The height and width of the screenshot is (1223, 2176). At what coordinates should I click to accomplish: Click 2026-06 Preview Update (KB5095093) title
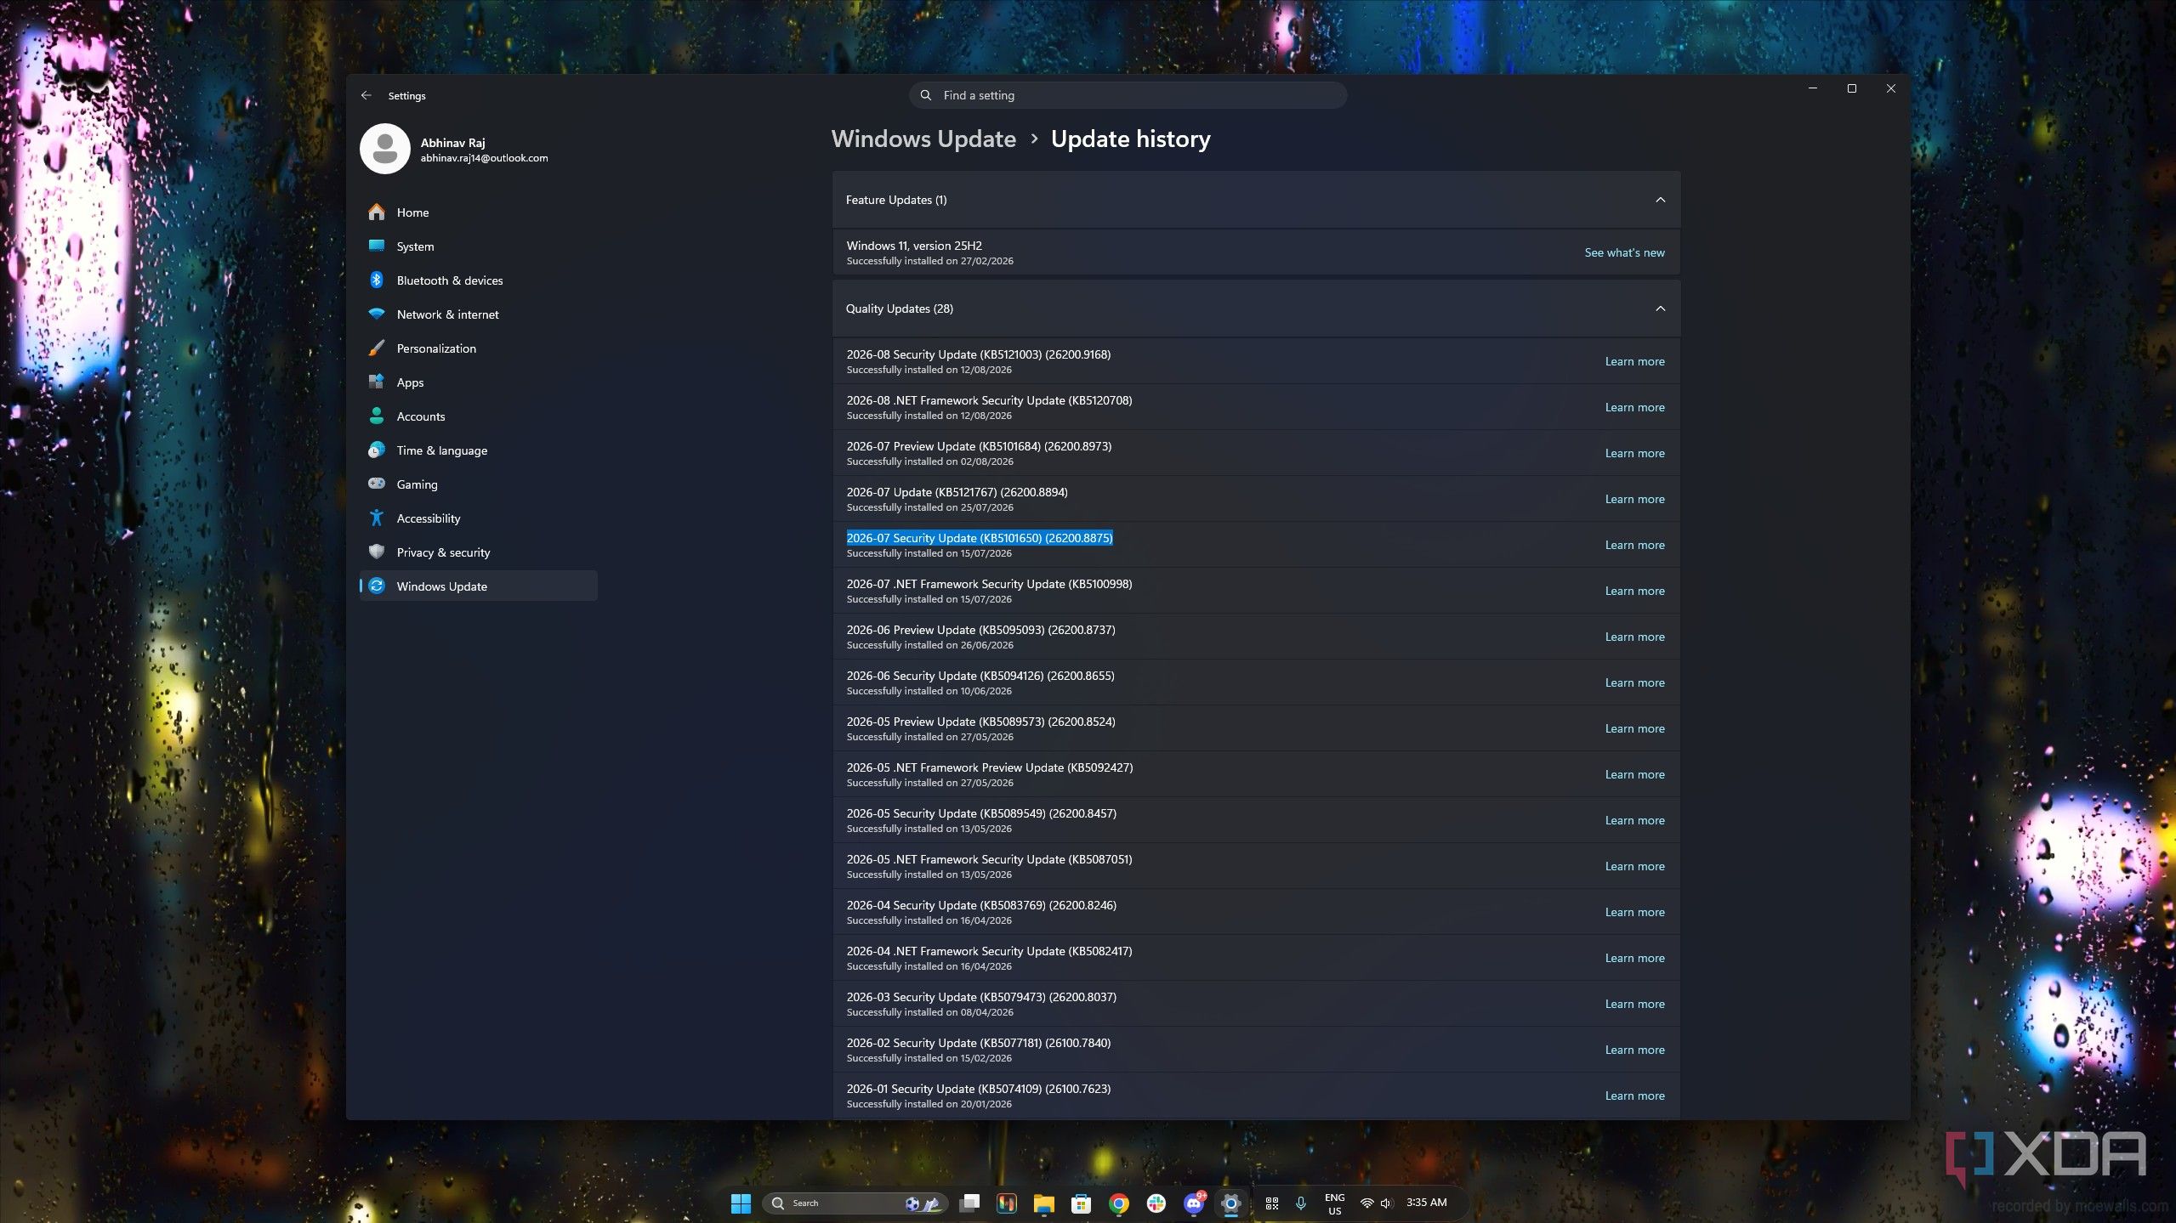point(980,630)
